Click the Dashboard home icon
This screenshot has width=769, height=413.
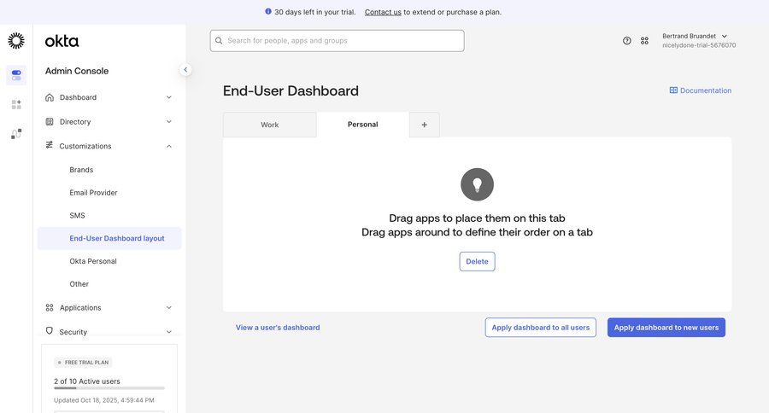tap(50, 97)
